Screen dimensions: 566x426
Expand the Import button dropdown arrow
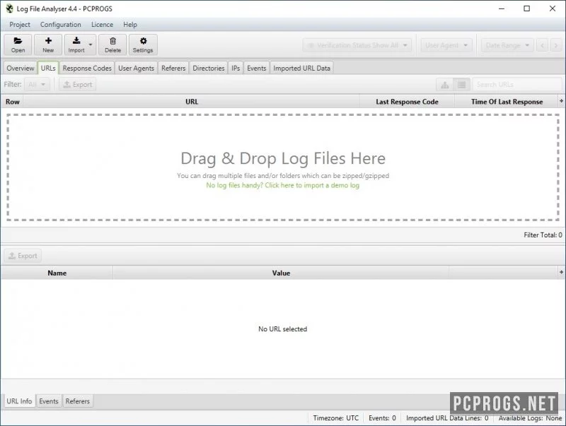point(91,45)
